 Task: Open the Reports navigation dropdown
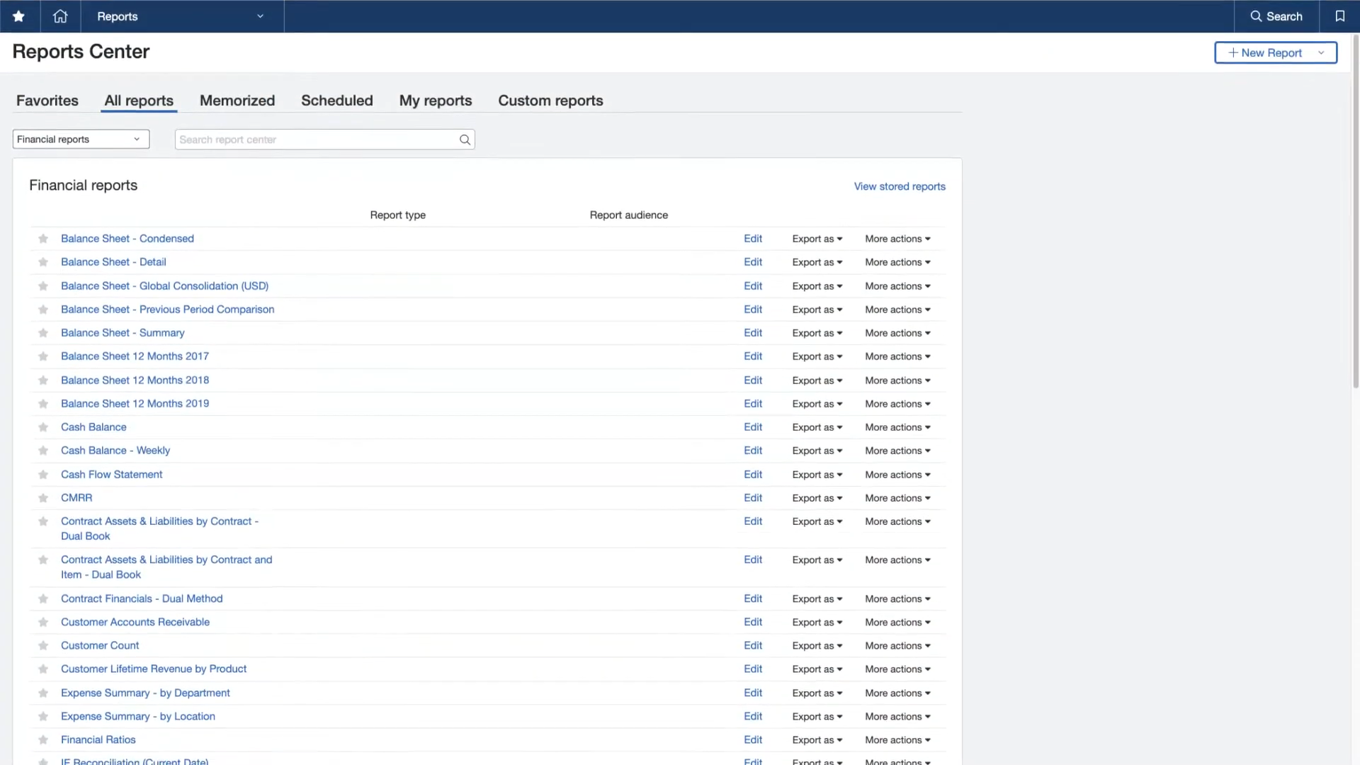click(182, 16)
